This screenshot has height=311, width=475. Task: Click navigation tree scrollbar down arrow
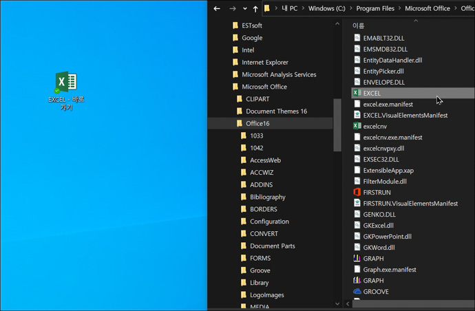[x=337, y=303]
